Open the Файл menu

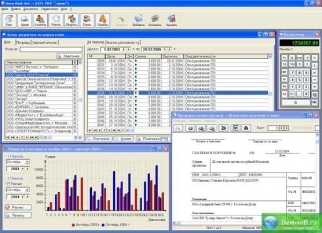[x=4, y=9]
